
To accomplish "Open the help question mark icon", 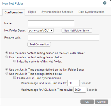I will 105,3.
